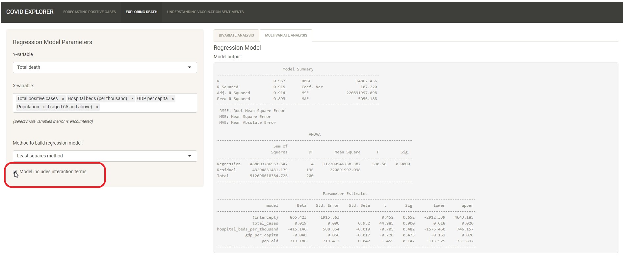The height and width of the screenshot is (268, 623).
Task: Remove GDP per capita variable tag
Action: (173, 99)
